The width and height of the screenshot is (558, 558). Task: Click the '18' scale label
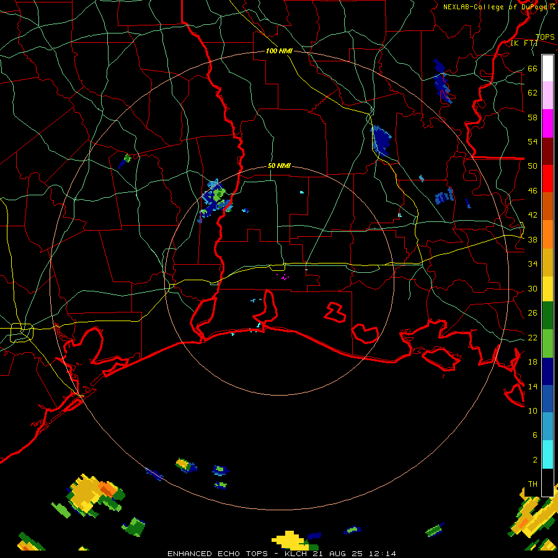tap(533, 362)
